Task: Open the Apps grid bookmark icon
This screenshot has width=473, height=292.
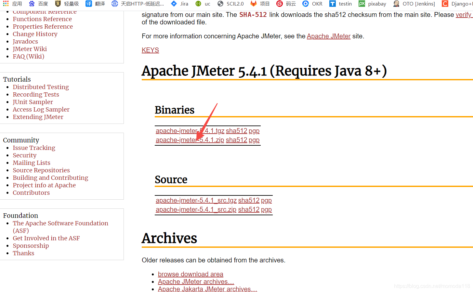Action: tap(6, 4)
